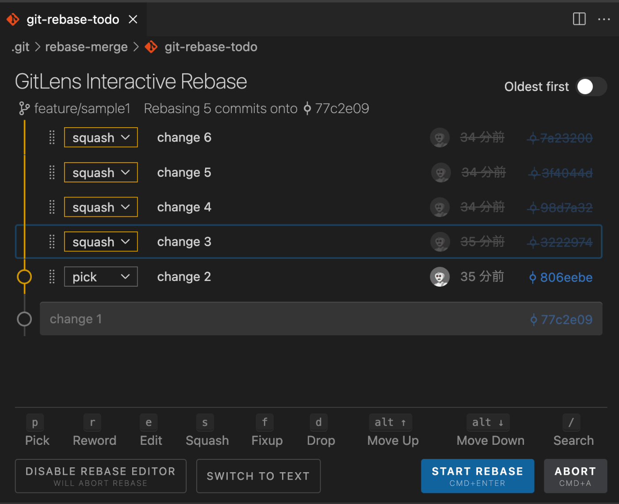Open commit 98d7a32 link

560,208
